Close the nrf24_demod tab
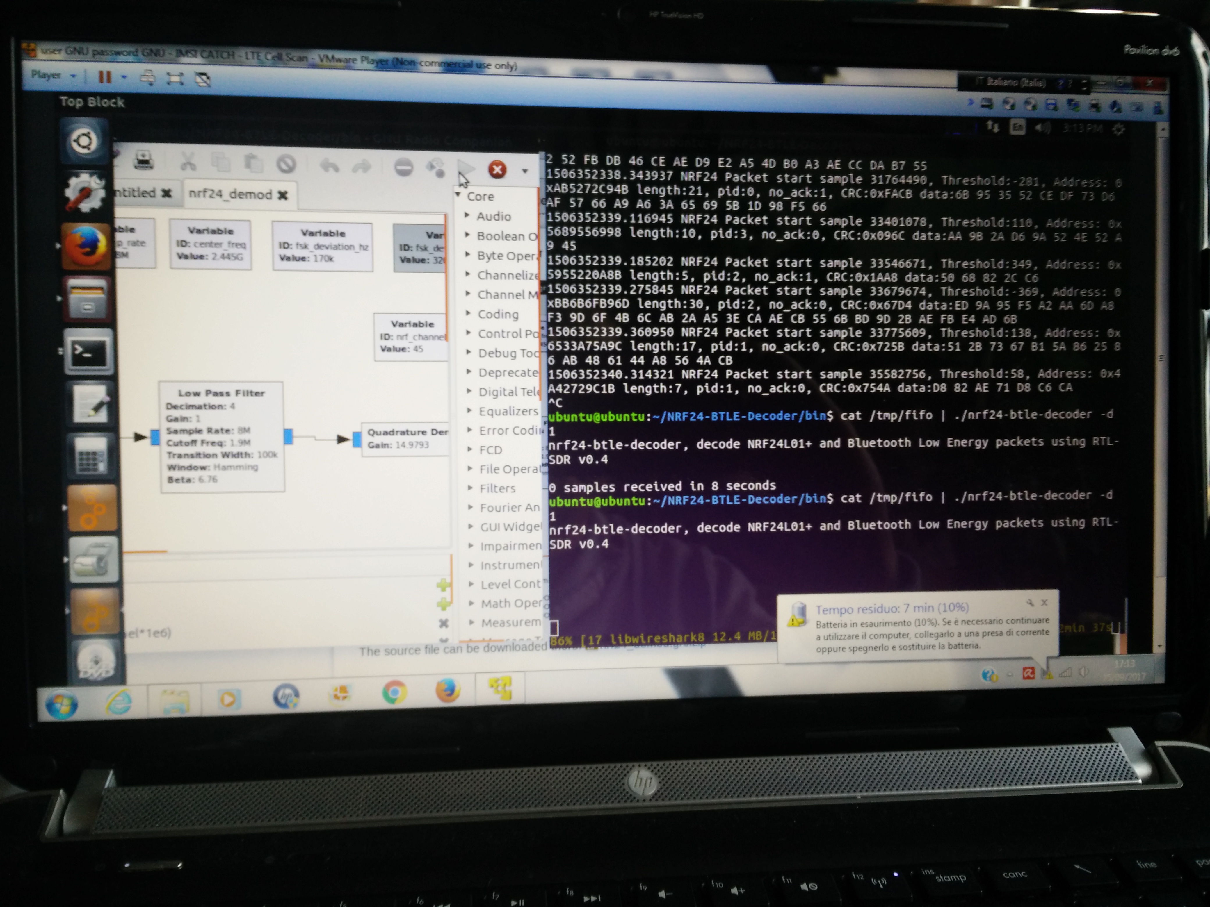 click(283, 195)
